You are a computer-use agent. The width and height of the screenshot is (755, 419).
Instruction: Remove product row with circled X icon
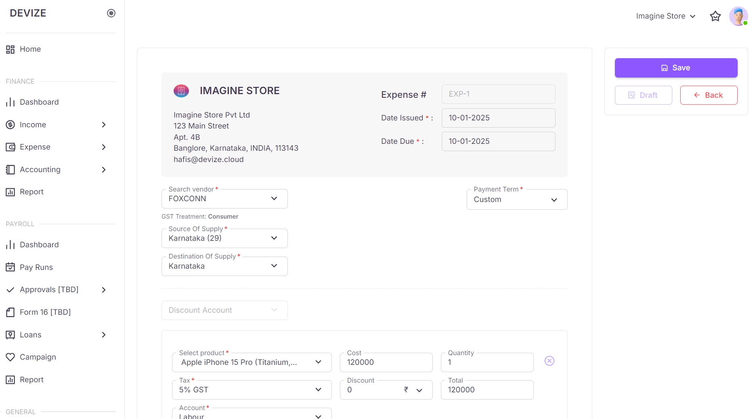pos(549,361)
